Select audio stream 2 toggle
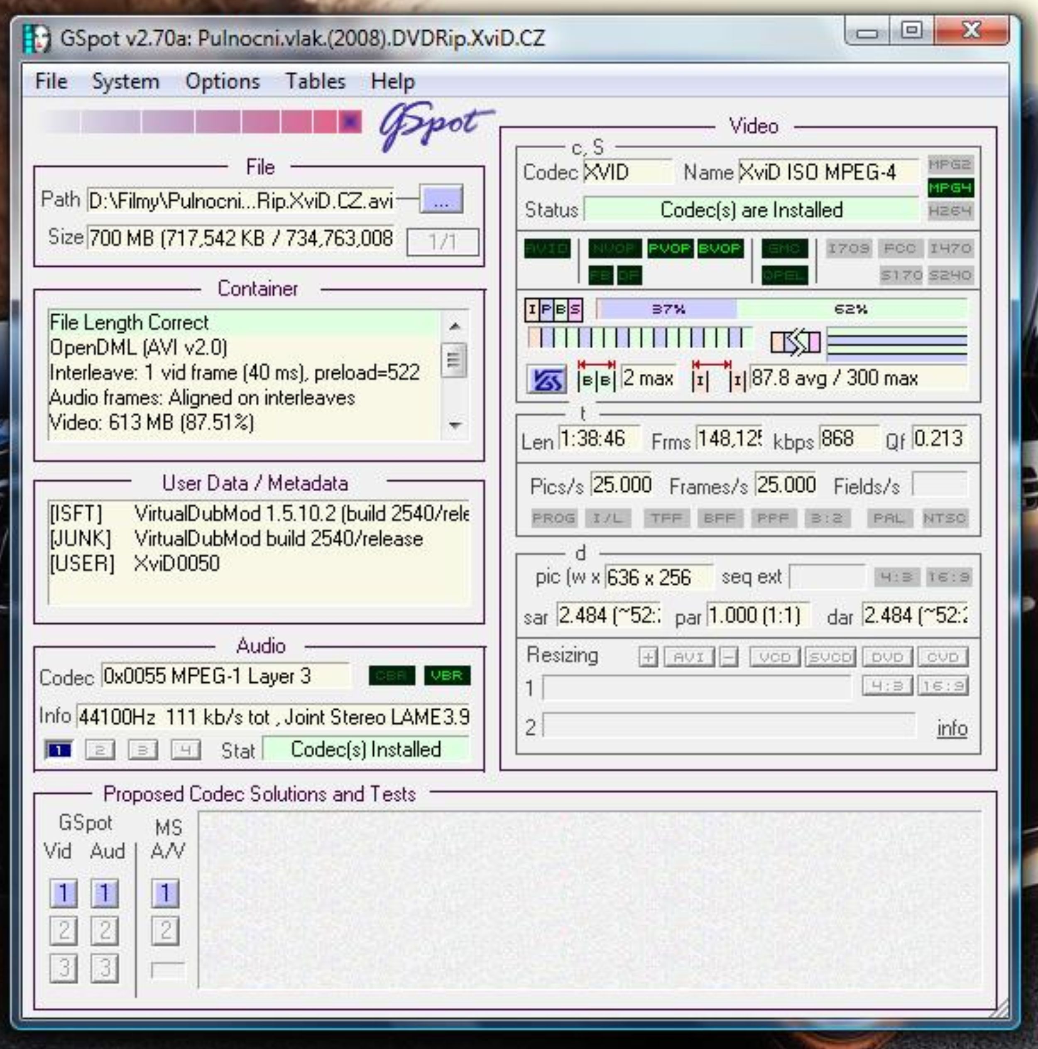1038x1049 pixels. (100, 750)
